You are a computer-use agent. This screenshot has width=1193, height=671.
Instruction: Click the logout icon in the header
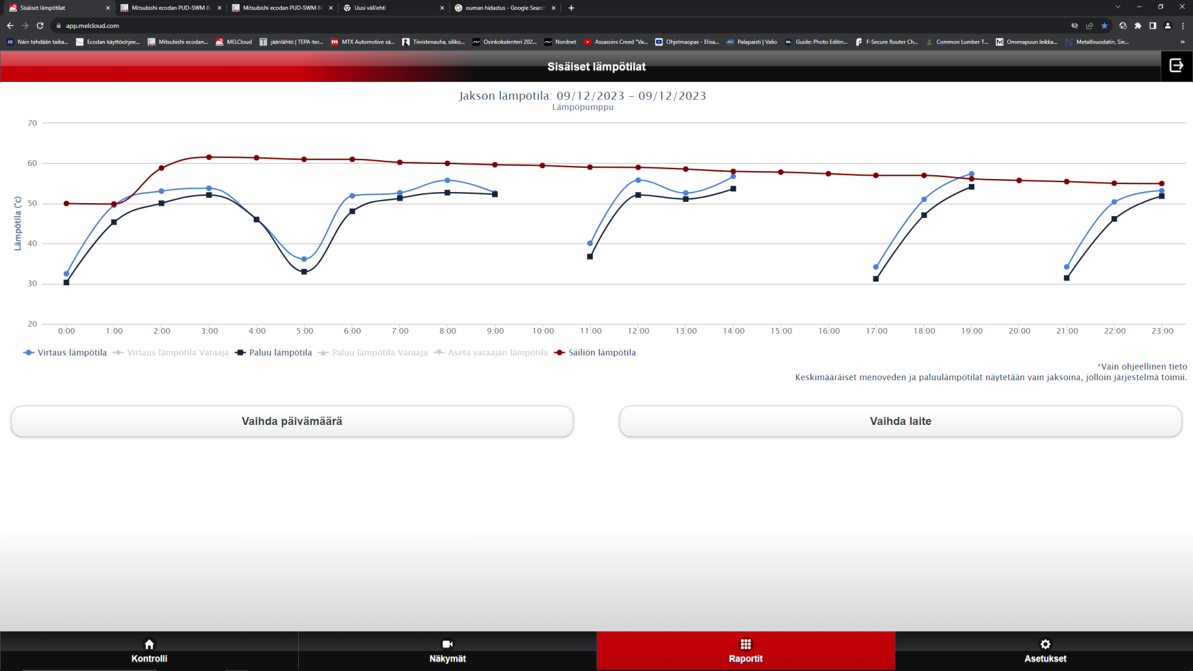pyautogui.click(x=1176, y=66)
